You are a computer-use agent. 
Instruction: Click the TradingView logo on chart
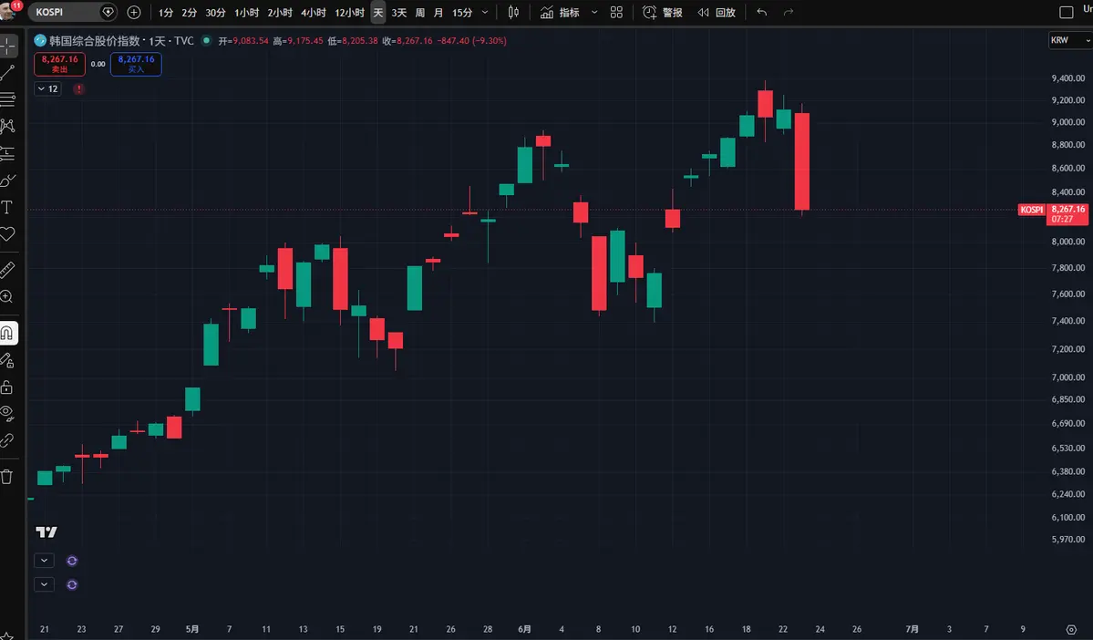[x=46, y=532]
